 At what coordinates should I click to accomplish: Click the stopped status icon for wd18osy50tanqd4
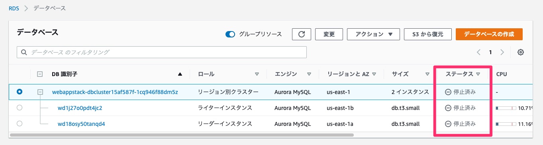coord(448,124)
